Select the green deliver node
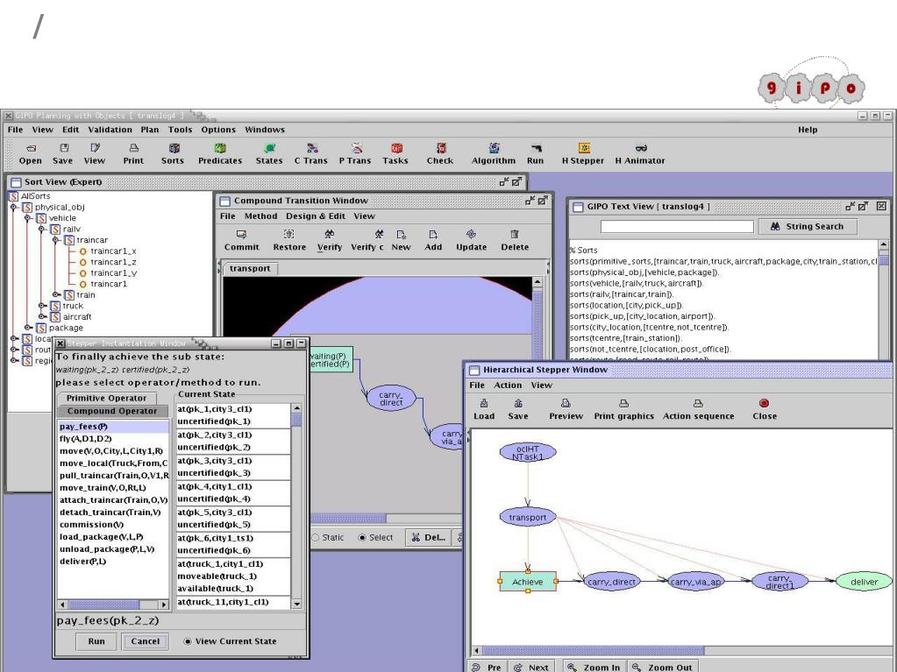The width and height of the screenshot is (897, 672). [x=864, y=582]
